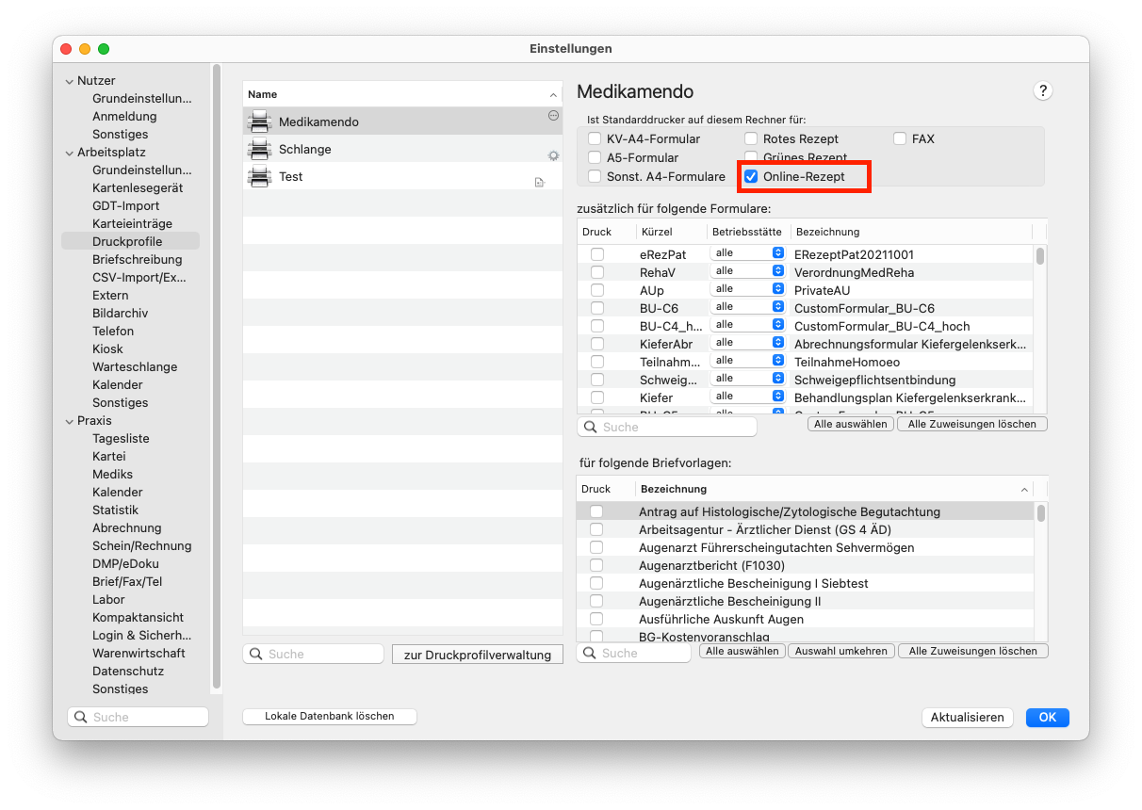Click the sidebar vertical scrollbar

click(x=217, y=377)
